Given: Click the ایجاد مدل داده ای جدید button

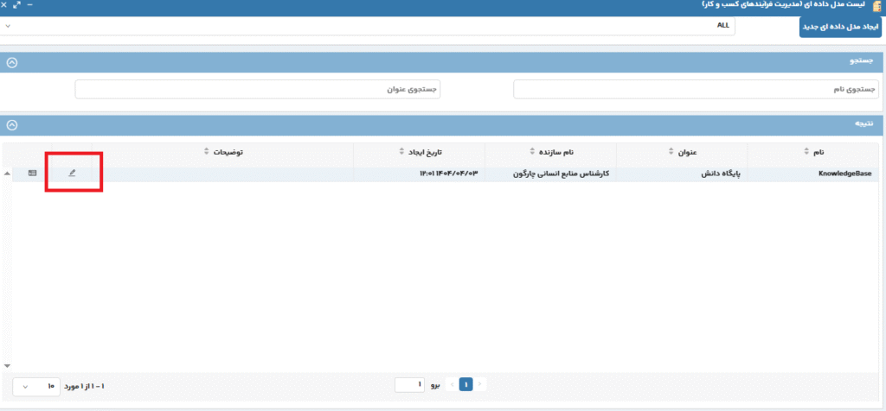Looking at the screenshot, I should 841,27.
